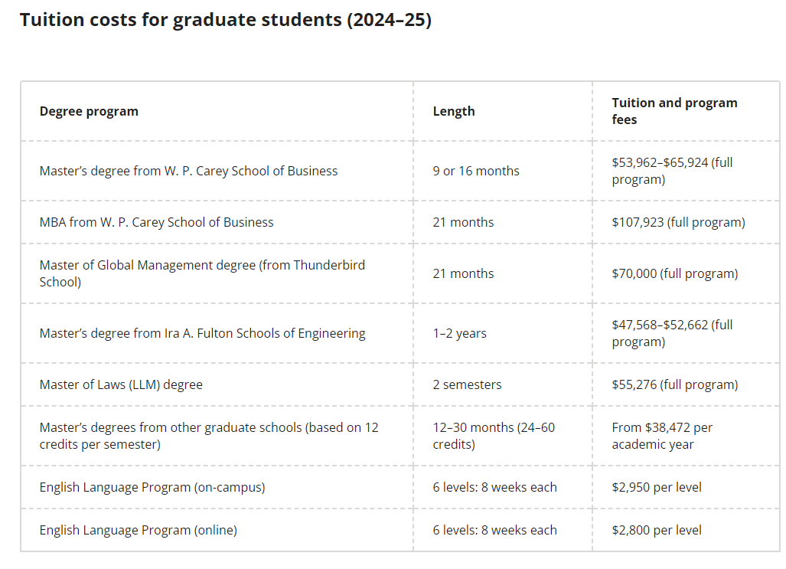Image resolution: width=786 pixels, height=569 pixels.
Task: Click the Degree program column header
Action: tap(89, 111)
